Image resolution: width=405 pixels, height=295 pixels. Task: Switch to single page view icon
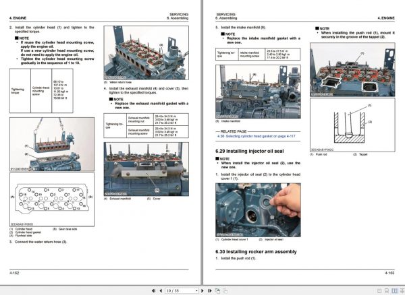[x=379, y=291]
